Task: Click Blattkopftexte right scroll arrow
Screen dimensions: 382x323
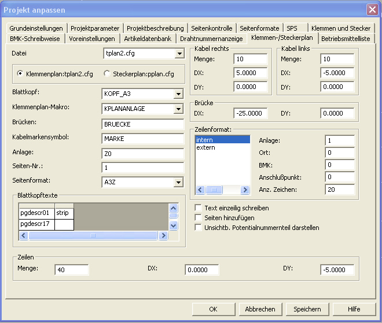Action: coord(163,235)
